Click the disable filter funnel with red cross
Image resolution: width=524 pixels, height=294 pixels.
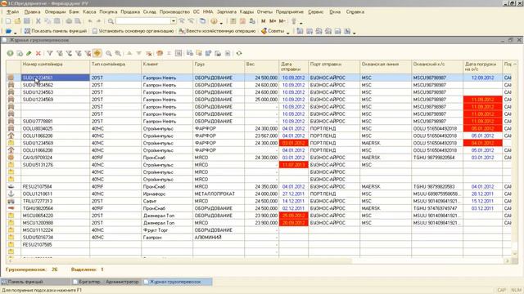[x=88, y=53]
